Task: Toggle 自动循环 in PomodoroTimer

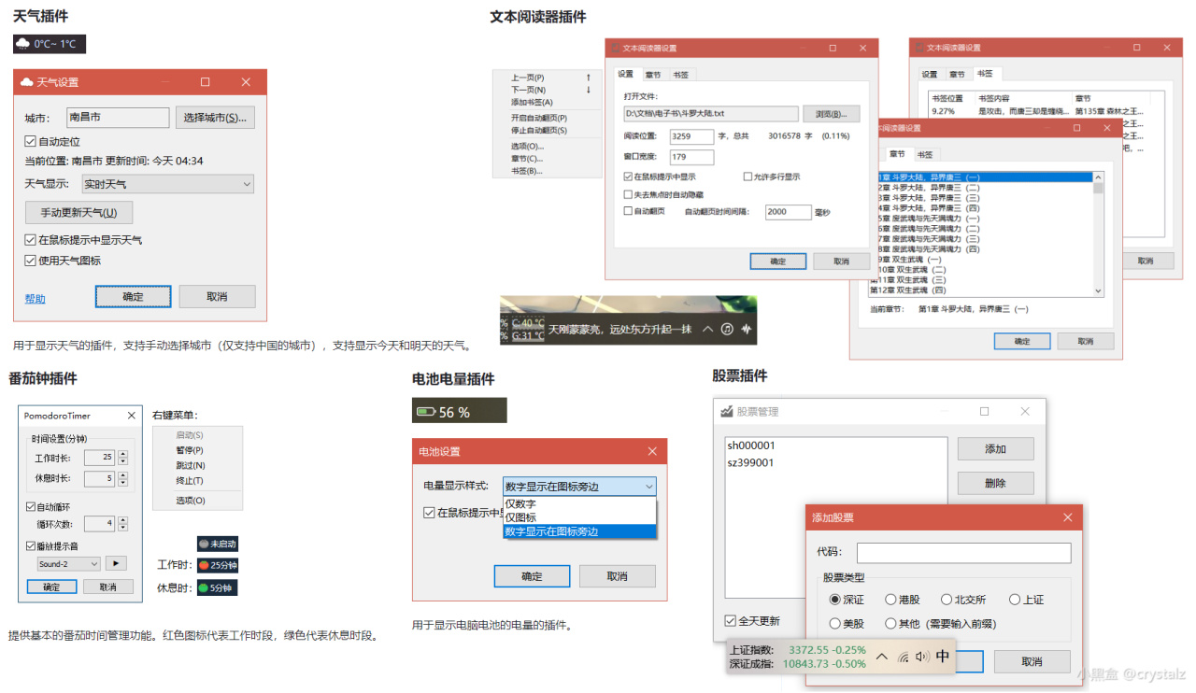Action: pos(31,506)
